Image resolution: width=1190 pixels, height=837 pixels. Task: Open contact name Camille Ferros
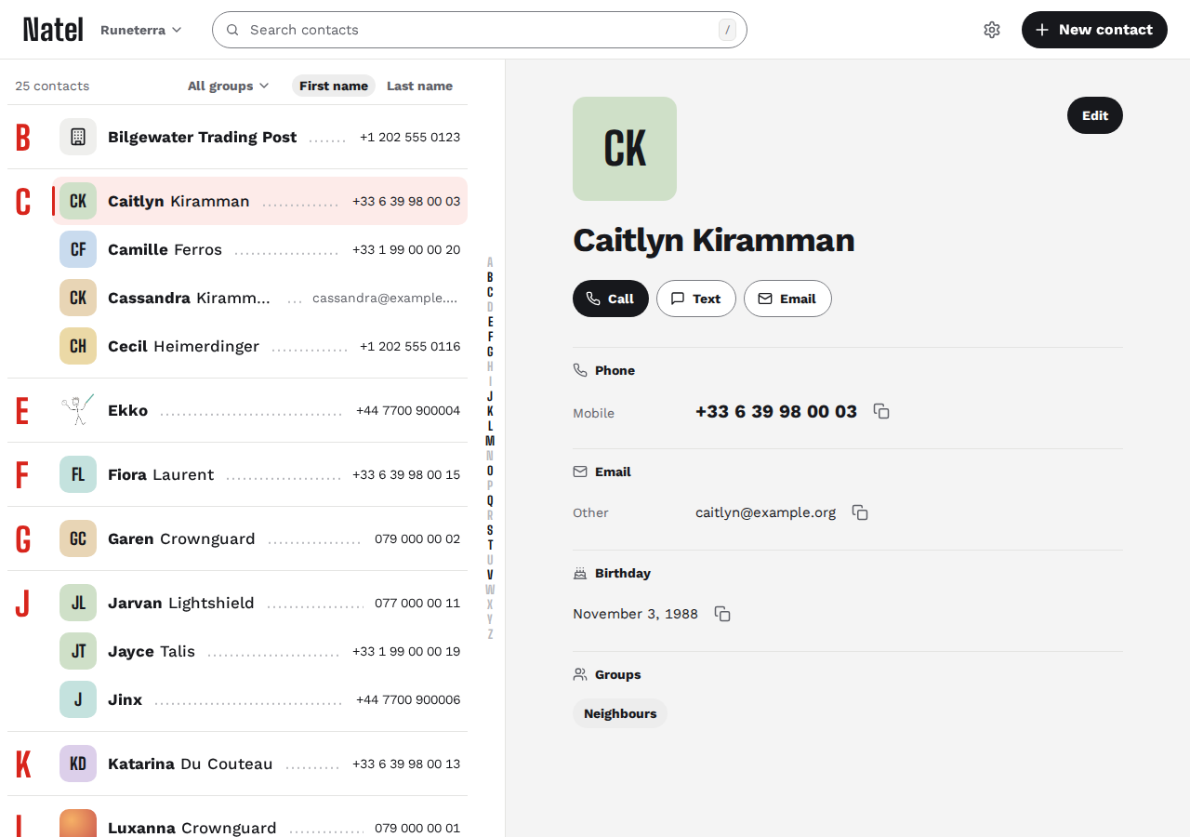click(165, 249)
